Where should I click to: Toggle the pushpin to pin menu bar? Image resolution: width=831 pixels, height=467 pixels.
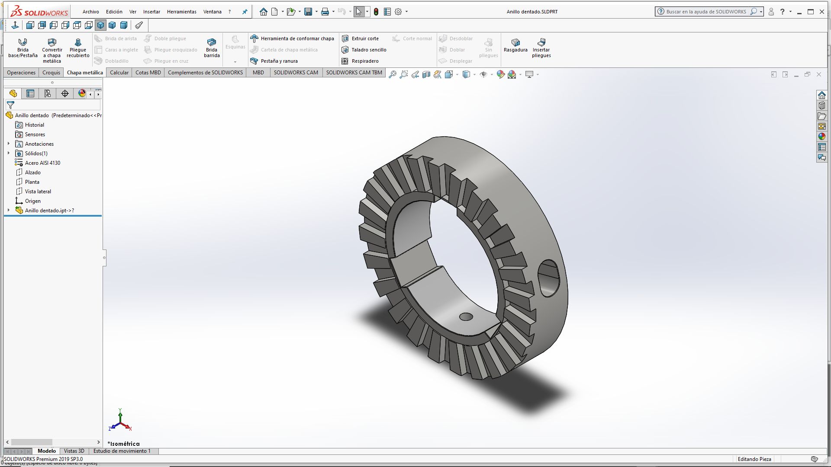[x=245, y=12]
